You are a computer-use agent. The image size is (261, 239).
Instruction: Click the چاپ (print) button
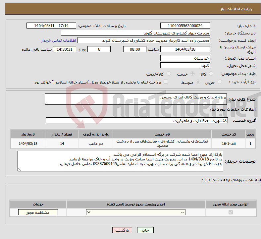pyautogui.click(x=145, y=230)
